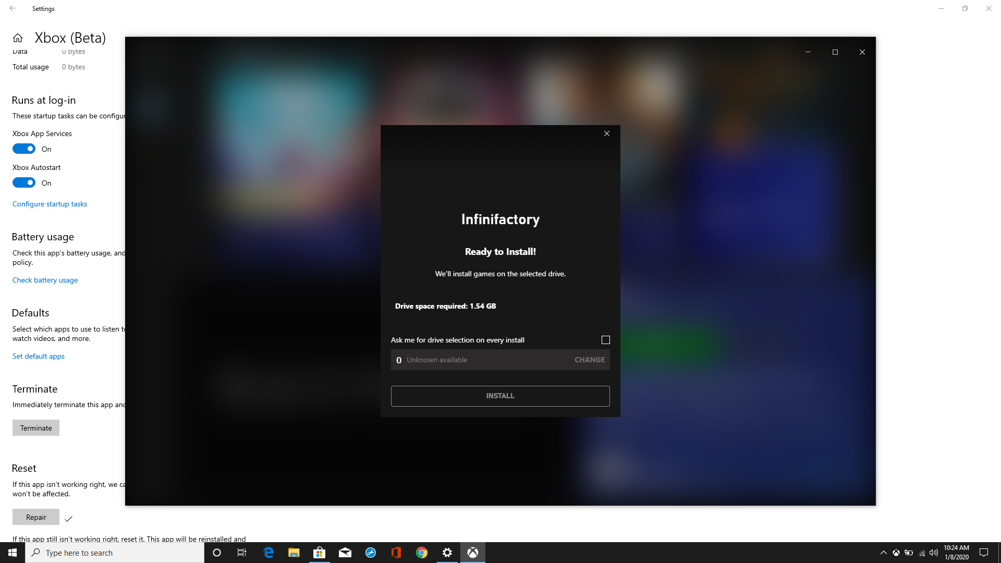This screenshot has width=1001, height=563.
Task: Open File Explorer from taskbar
Action: (294, 553)
